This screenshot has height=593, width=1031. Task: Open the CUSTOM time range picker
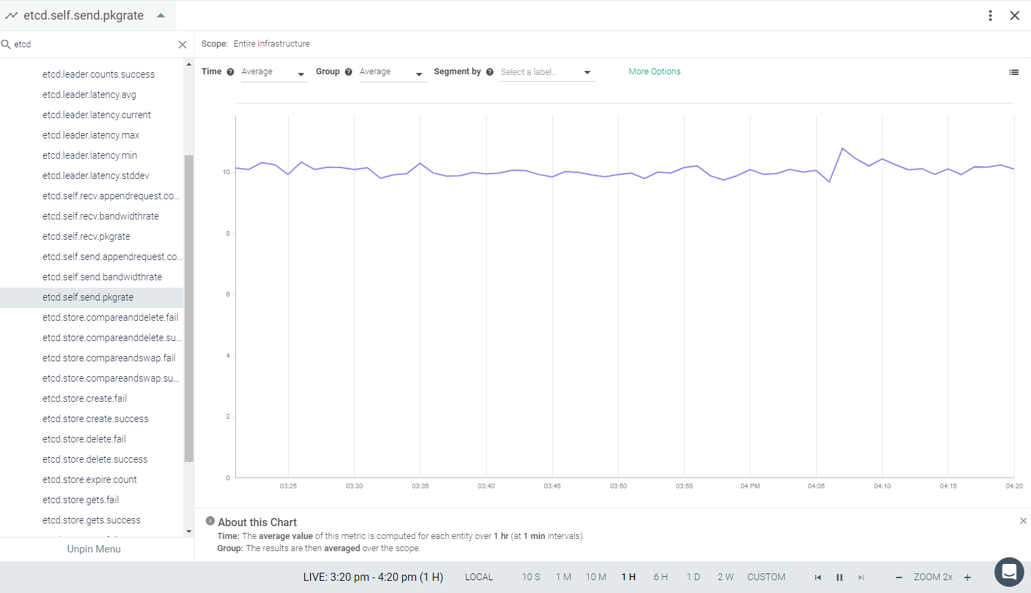tap(767, 577)
